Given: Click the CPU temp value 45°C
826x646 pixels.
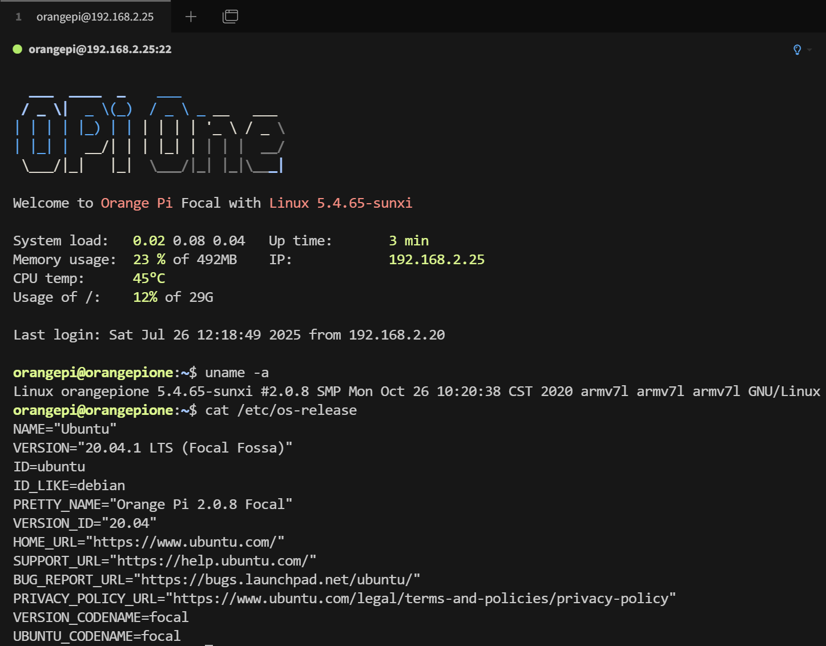Looking at the screenshot, I should coord(149,278).
